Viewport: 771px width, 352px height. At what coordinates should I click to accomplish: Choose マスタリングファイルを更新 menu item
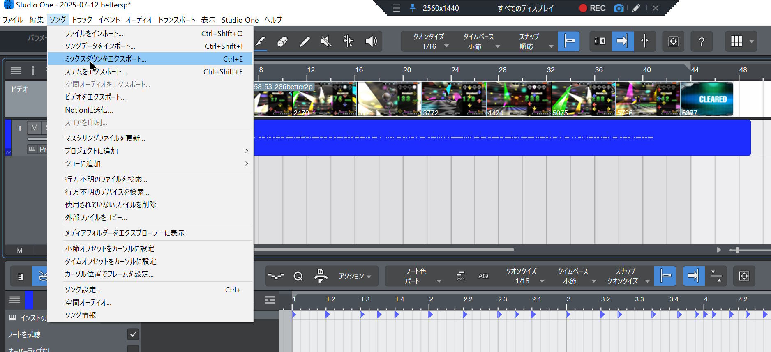(150, 138)
